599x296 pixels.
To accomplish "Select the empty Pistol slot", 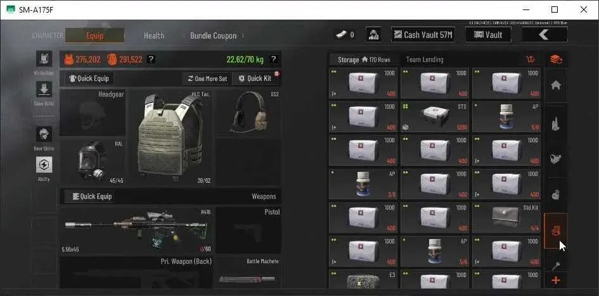I will click(248, 231).
